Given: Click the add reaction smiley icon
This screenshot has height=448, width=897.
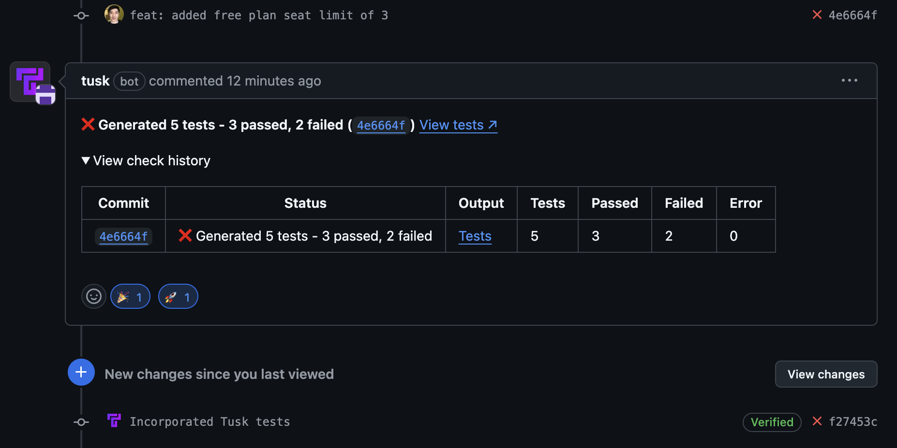Looking at the screenshot, I should click(x=94, y=296).
